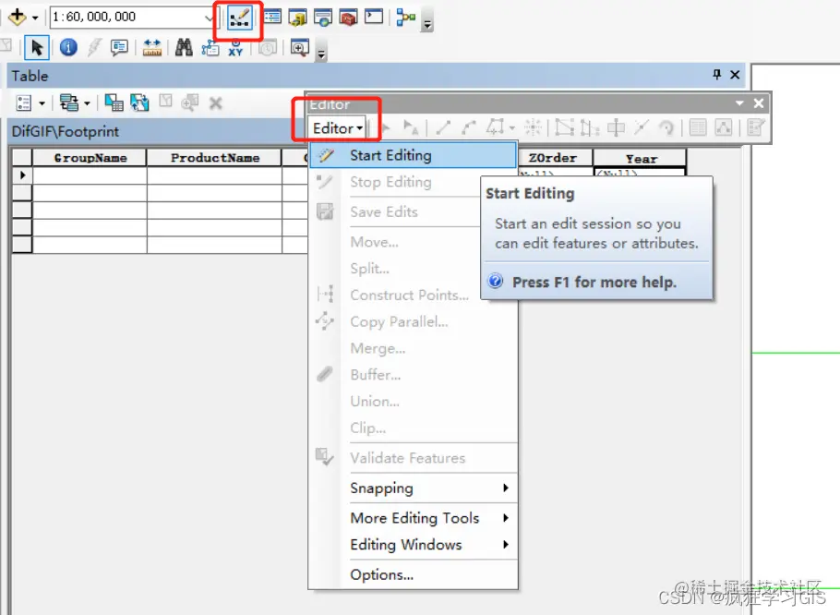
Task: Click the ProductName column header
Action: (x=214, y=158)
